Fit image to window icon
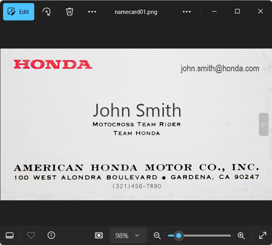272x245 pixels. tap(99, 235)
